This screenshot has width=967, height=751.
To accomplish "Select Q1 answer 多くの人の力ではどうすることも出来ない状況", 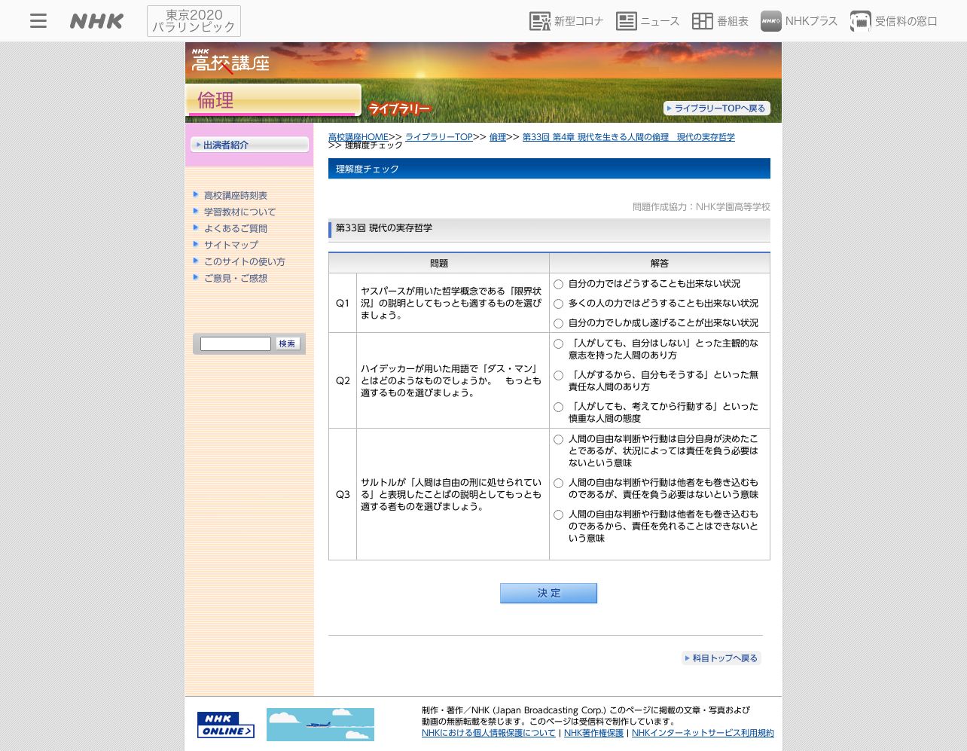I will coord(559,304).
